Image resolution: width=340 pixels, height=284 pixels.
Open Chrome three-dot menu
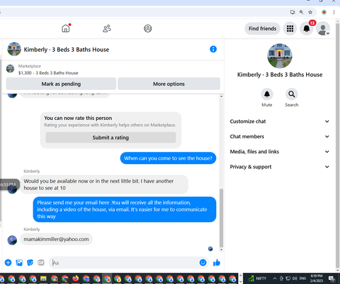(334, 12)
